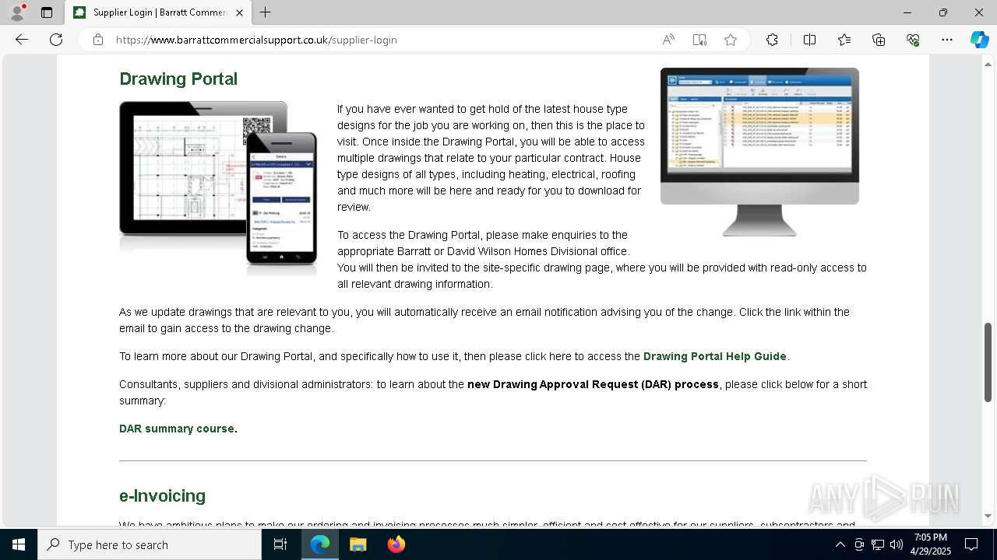997x560 pixels.
Task: Click the scrollbar up arrow
Action: (x=988, y=64)
